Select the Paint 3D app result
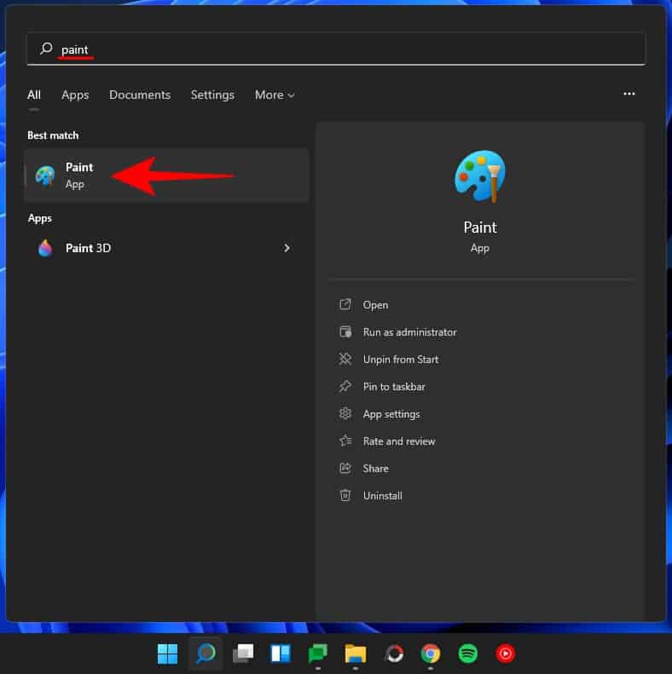This screenshot has height=674, width=672. [166, 248]
